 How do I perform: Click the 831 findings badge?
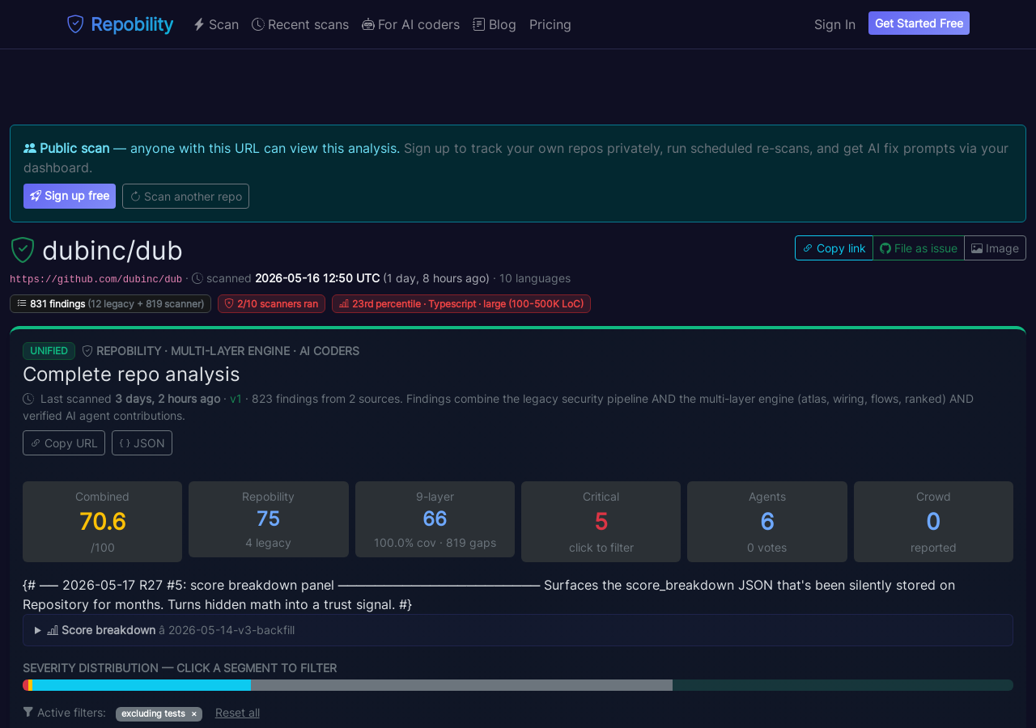[110, 303]
